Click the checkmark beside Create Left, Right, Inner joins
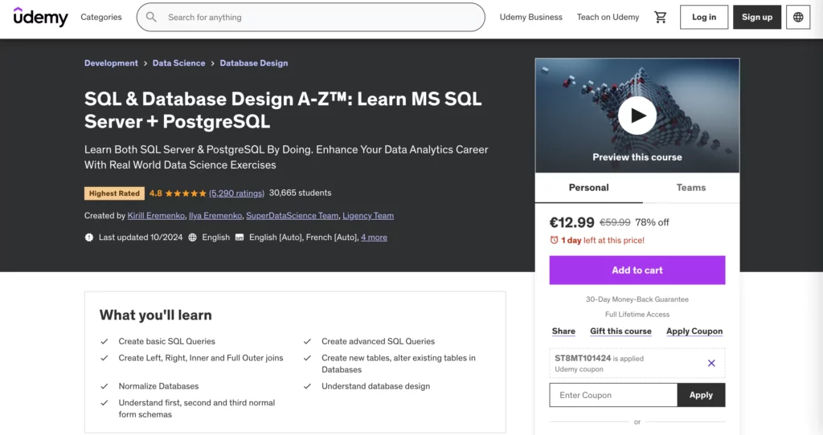Viewport: 823px width, 435px height. click(104, 358)
